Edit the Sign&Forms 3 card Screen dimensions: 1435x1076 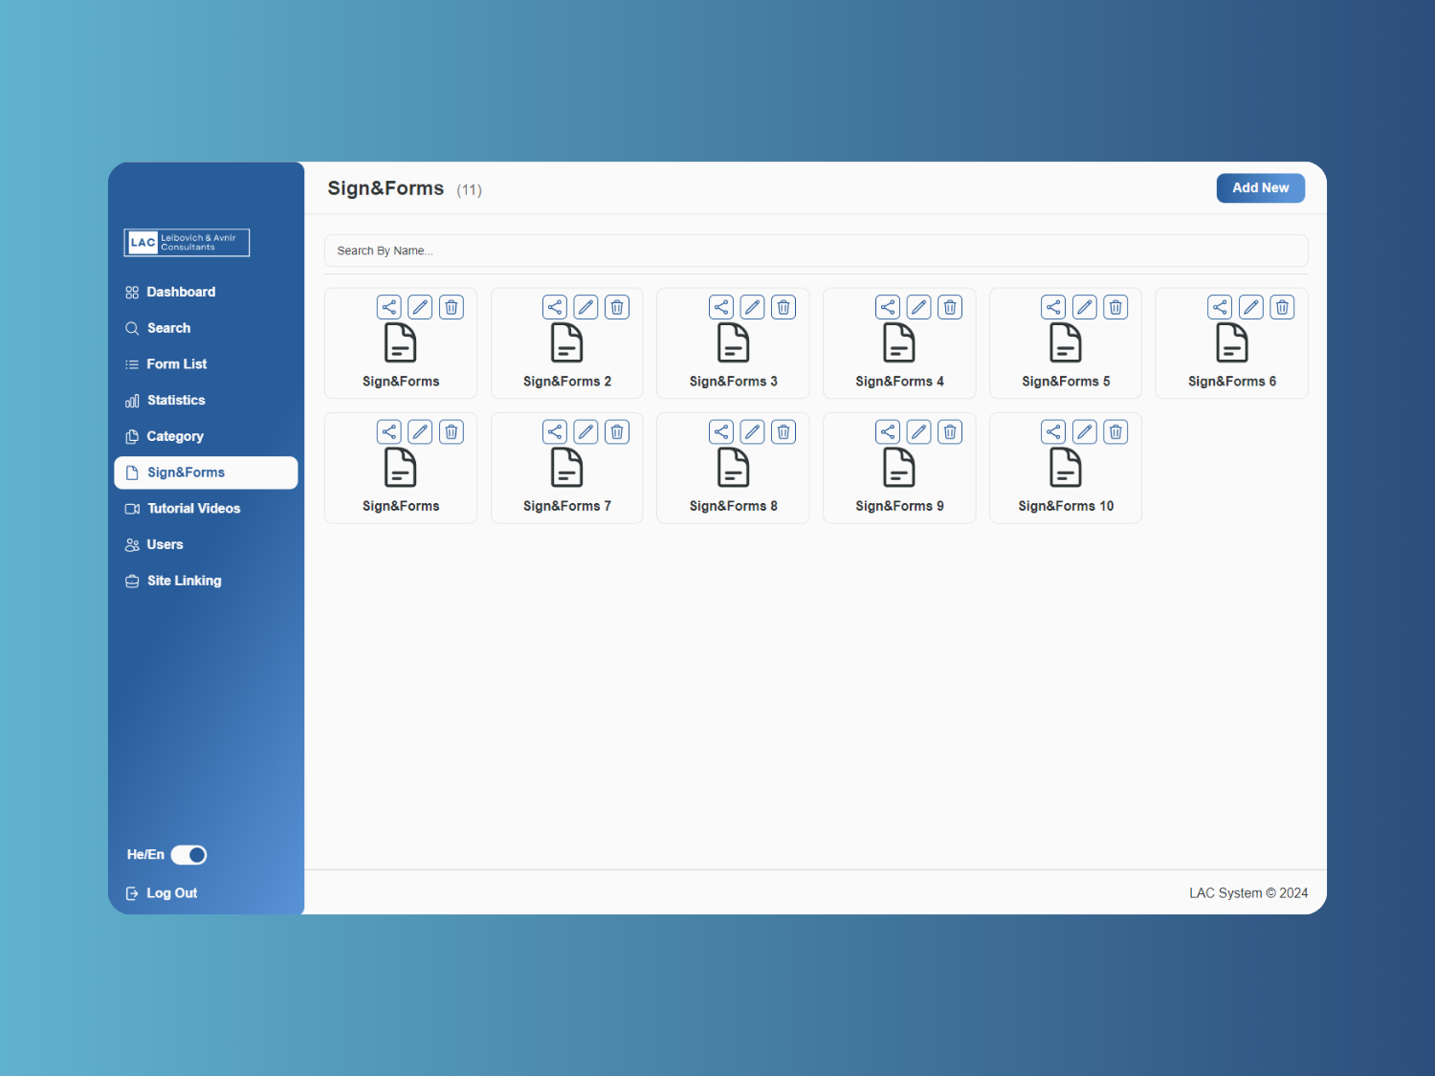pyautogui.click(x=753, y=307)
